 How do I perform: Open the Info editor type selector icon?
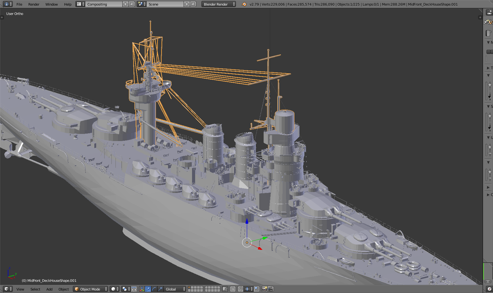click(8, 4)
